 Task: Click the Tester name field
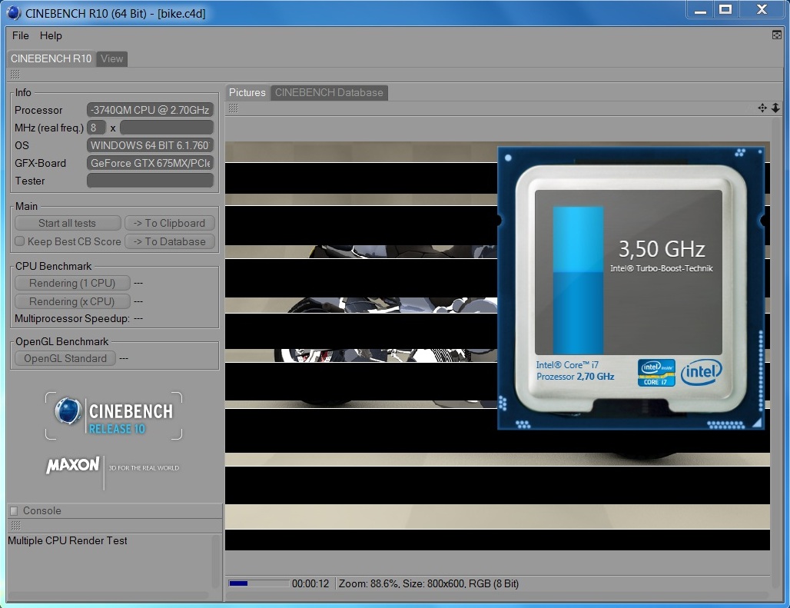[150, 181]
